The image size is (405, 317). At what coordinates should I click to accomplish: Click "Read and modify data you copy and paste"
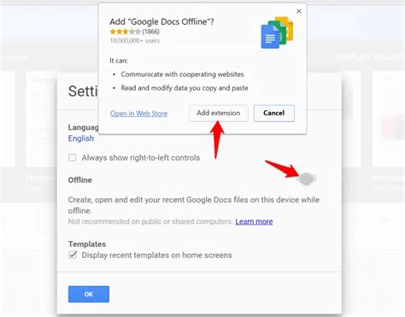[185, 88]
